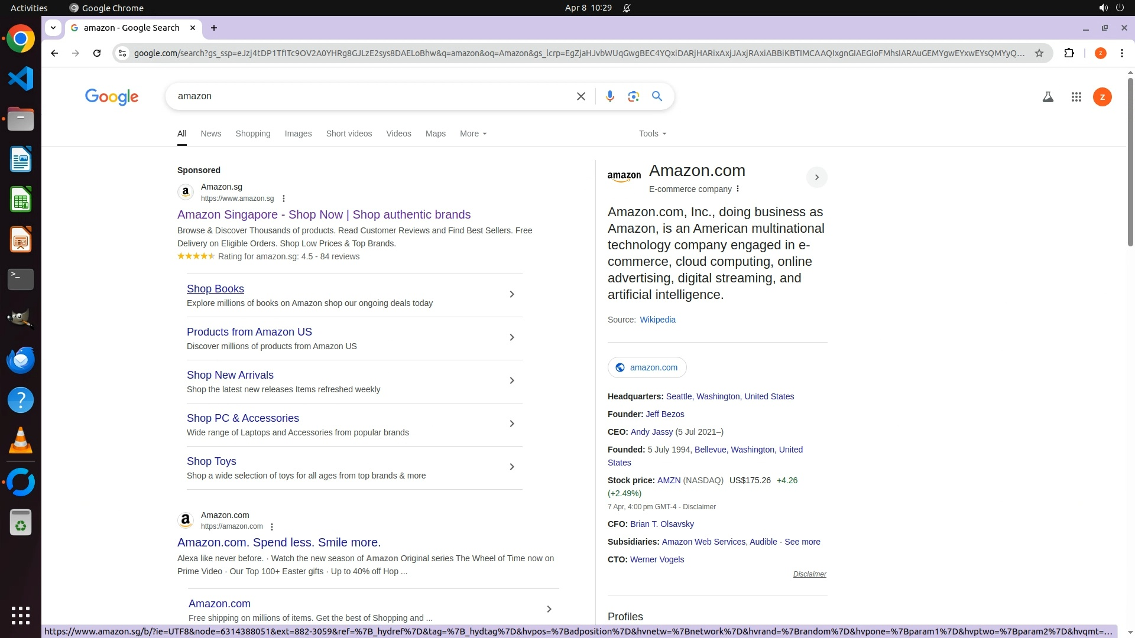Open the Google apps grid
The width and height of the screenshot is (1135, 638).
[x=1076, y=97]
